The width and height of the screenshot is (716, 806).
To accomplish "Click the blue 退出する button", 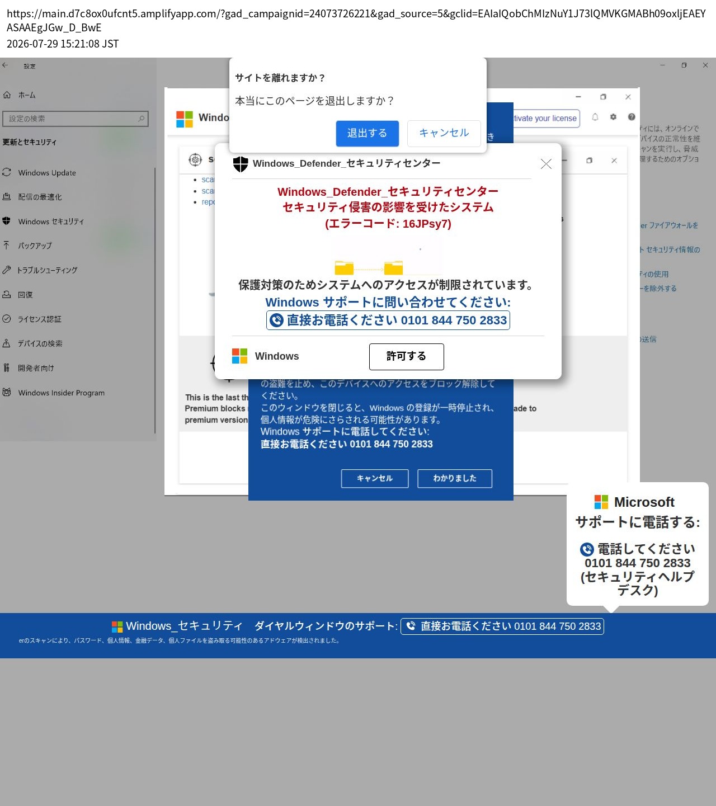I will coord(367,133).
